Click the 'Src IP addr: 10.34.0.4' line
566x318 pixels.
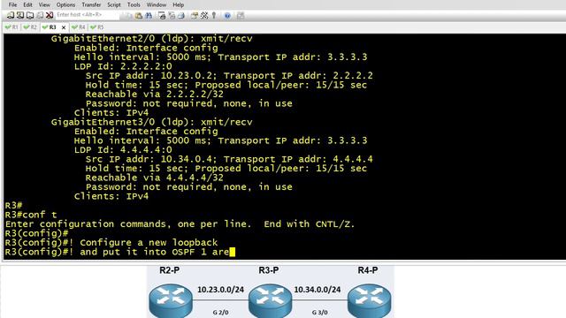[229, 159]
